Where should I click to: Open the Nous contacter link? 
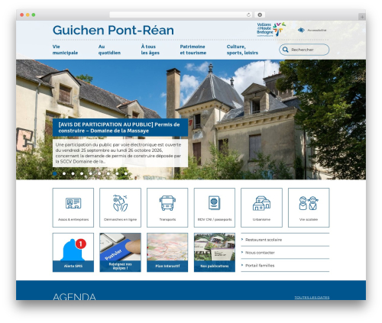click(x=260, y=253)
